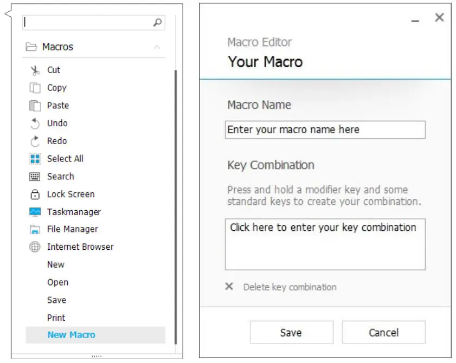Choose the Print macro item
This screenshot has height=363, width=456.
click(x=56, y=317)
